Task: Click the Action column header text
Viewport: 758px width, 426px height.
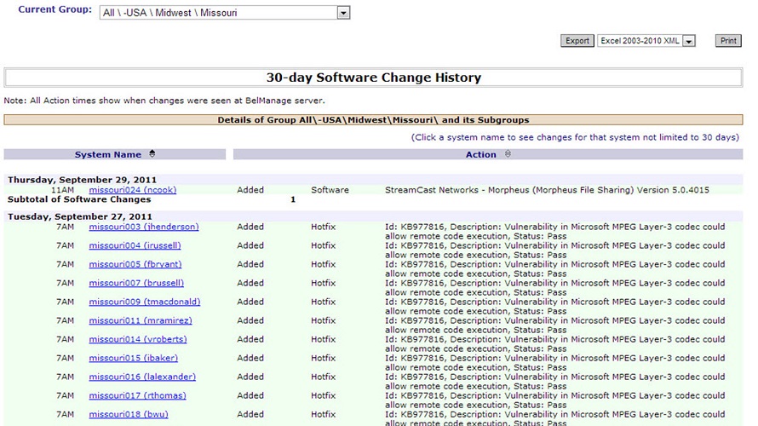Action: pyautogui.click(x=480, y=154)
